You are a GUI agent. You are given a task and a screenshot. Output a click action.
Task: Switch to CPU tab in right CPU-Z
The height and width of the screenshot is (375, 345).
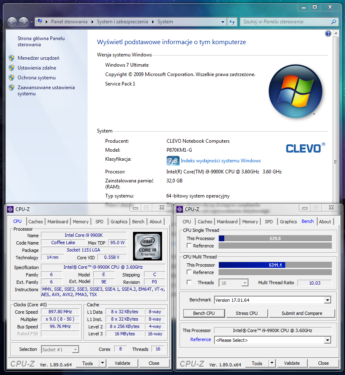[187, 222]
